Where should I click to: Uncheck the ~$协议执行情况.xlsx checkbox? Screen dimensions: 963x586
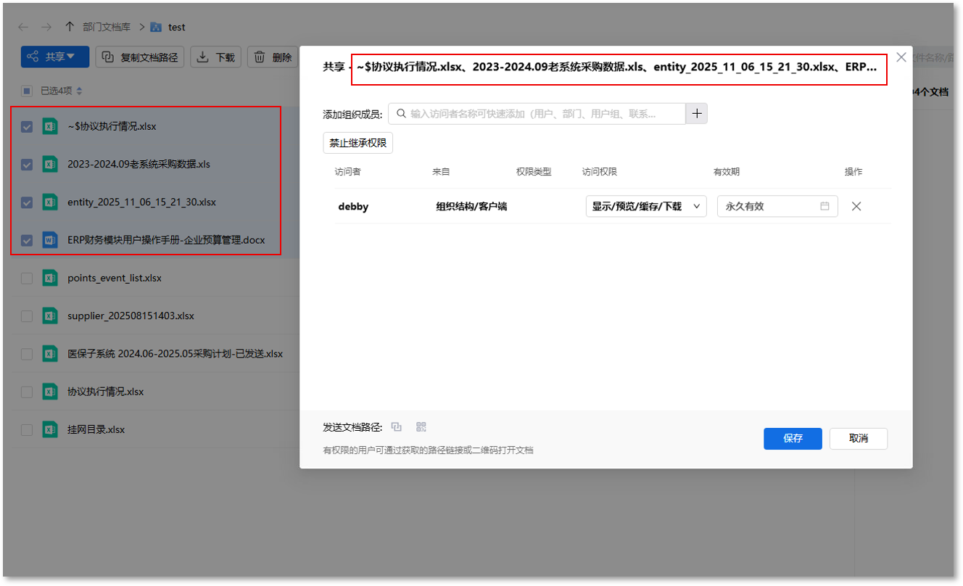pyautogui.click(x=27, y=127)
